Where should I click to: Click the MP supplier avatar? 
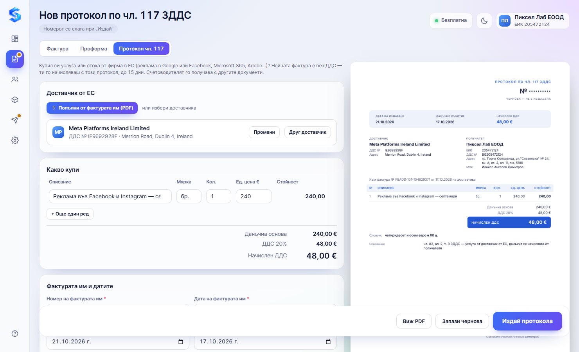58,132
